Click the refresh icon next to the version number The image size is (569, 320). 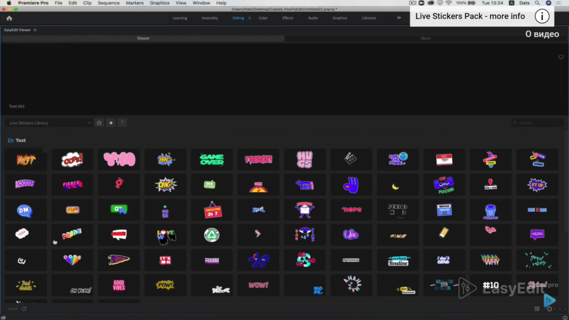pos(24,309)
